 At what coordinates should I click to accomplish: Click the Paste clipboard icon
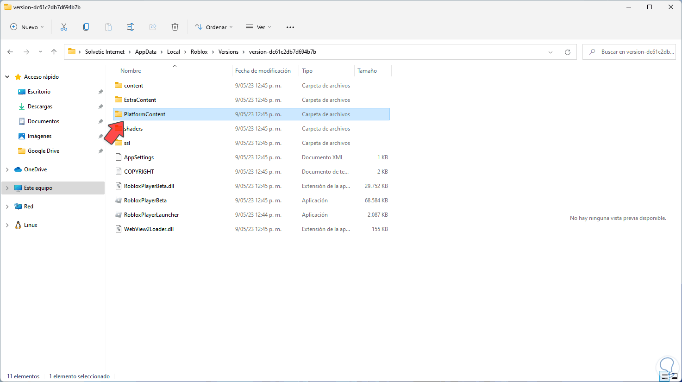coord(108,27)
